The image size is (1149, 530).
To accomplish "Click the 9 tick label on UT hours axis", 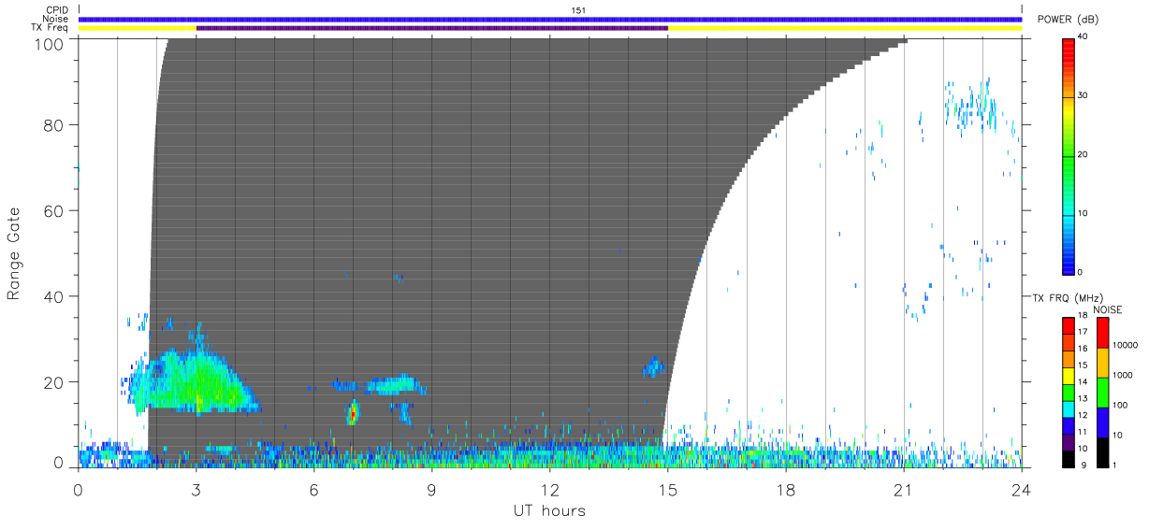I will point(431,488).
